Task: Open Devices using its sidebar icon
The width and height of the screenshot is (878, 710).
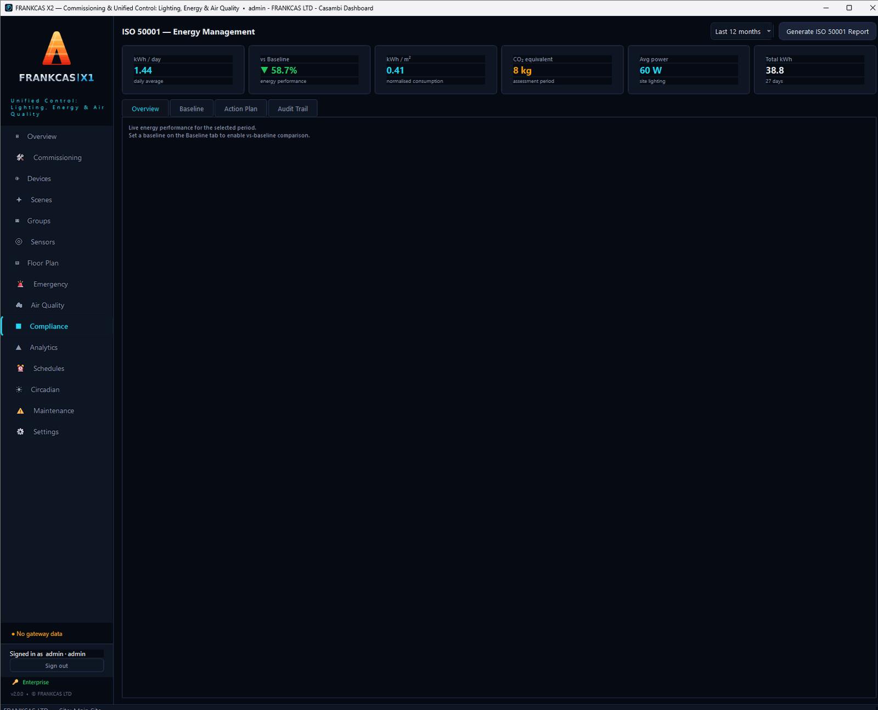Action: [17, 179]
